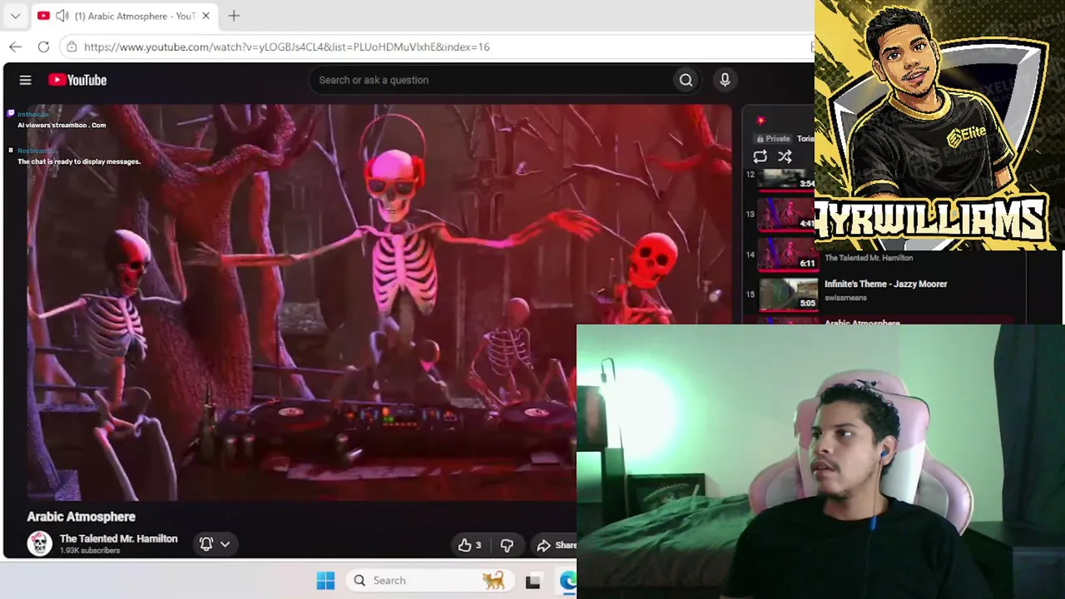Screen dimensions: 1065x599
Task: Close the Arabic Atmosphere tab
Action: tap(206, 16)
